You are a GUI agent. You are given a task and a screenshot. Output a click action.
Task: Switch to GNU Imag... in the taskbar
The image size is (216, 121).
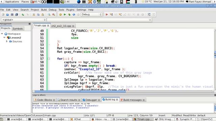pos(164,119)
